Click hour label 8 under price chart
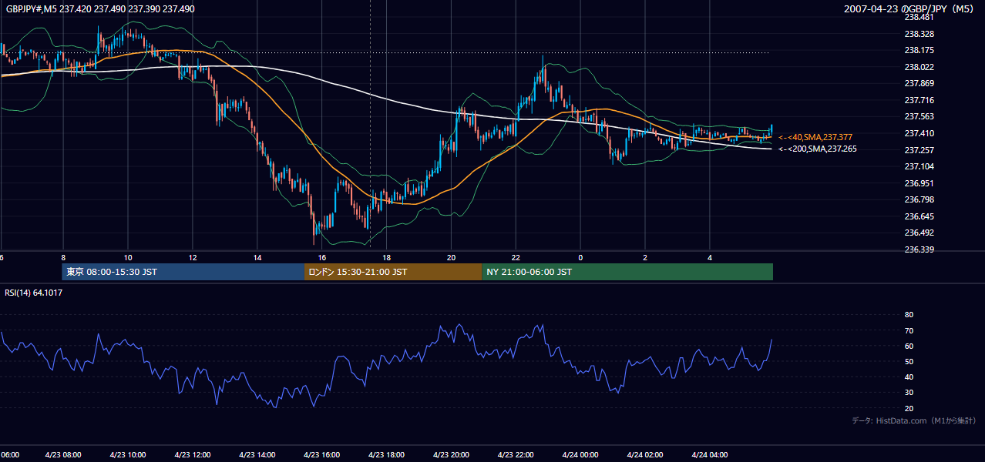 coord(63,257)
